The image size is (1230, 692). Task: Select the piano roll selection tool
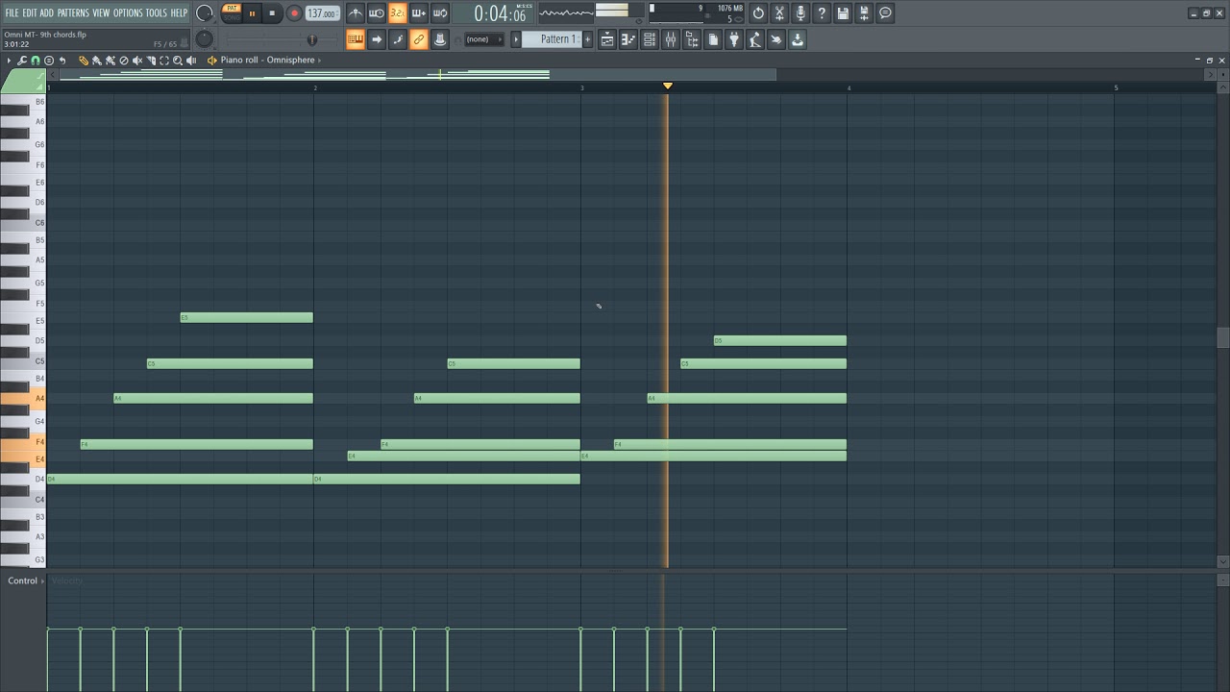click(164, 61)
